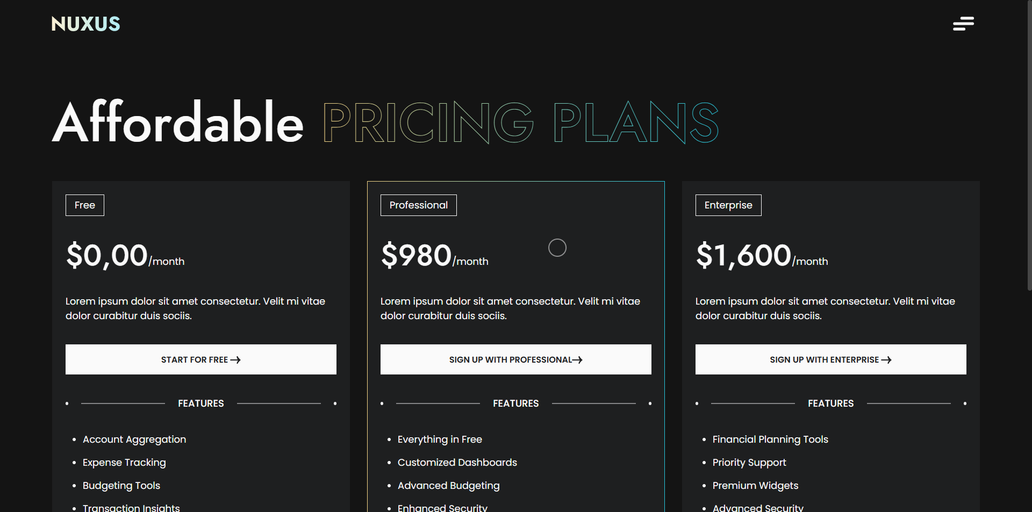
Task: Click arrow icon on Sign Up With Professional
Action: [x=577, y=360]
